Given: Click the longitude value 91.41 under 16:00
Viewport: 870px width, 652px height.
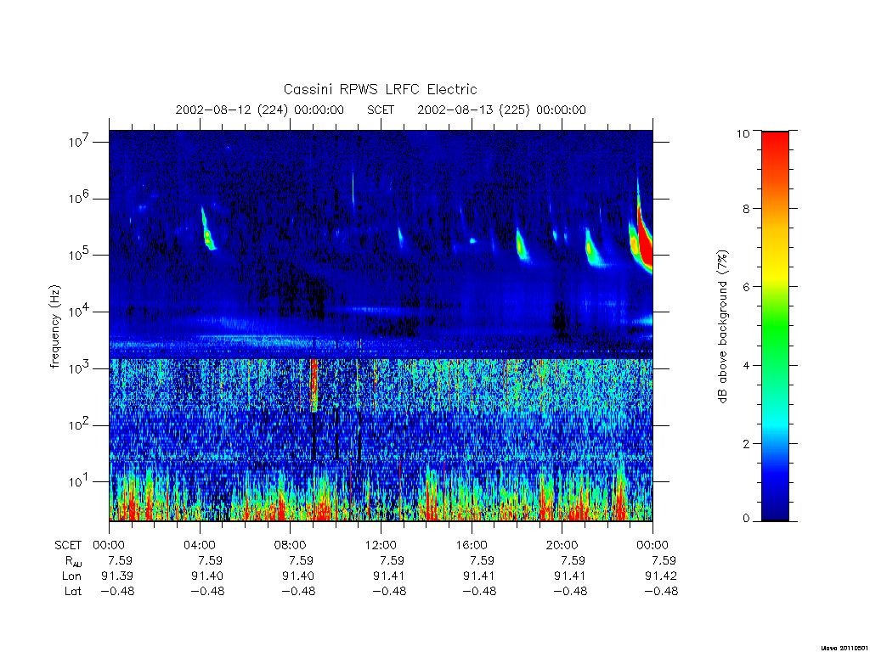Looking at the screenshot, I should point(479,576).
